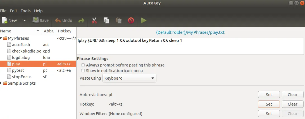The height and width of the screenshot is (119, 305).
Task: Save the current phrase
Action: (40, 20)
